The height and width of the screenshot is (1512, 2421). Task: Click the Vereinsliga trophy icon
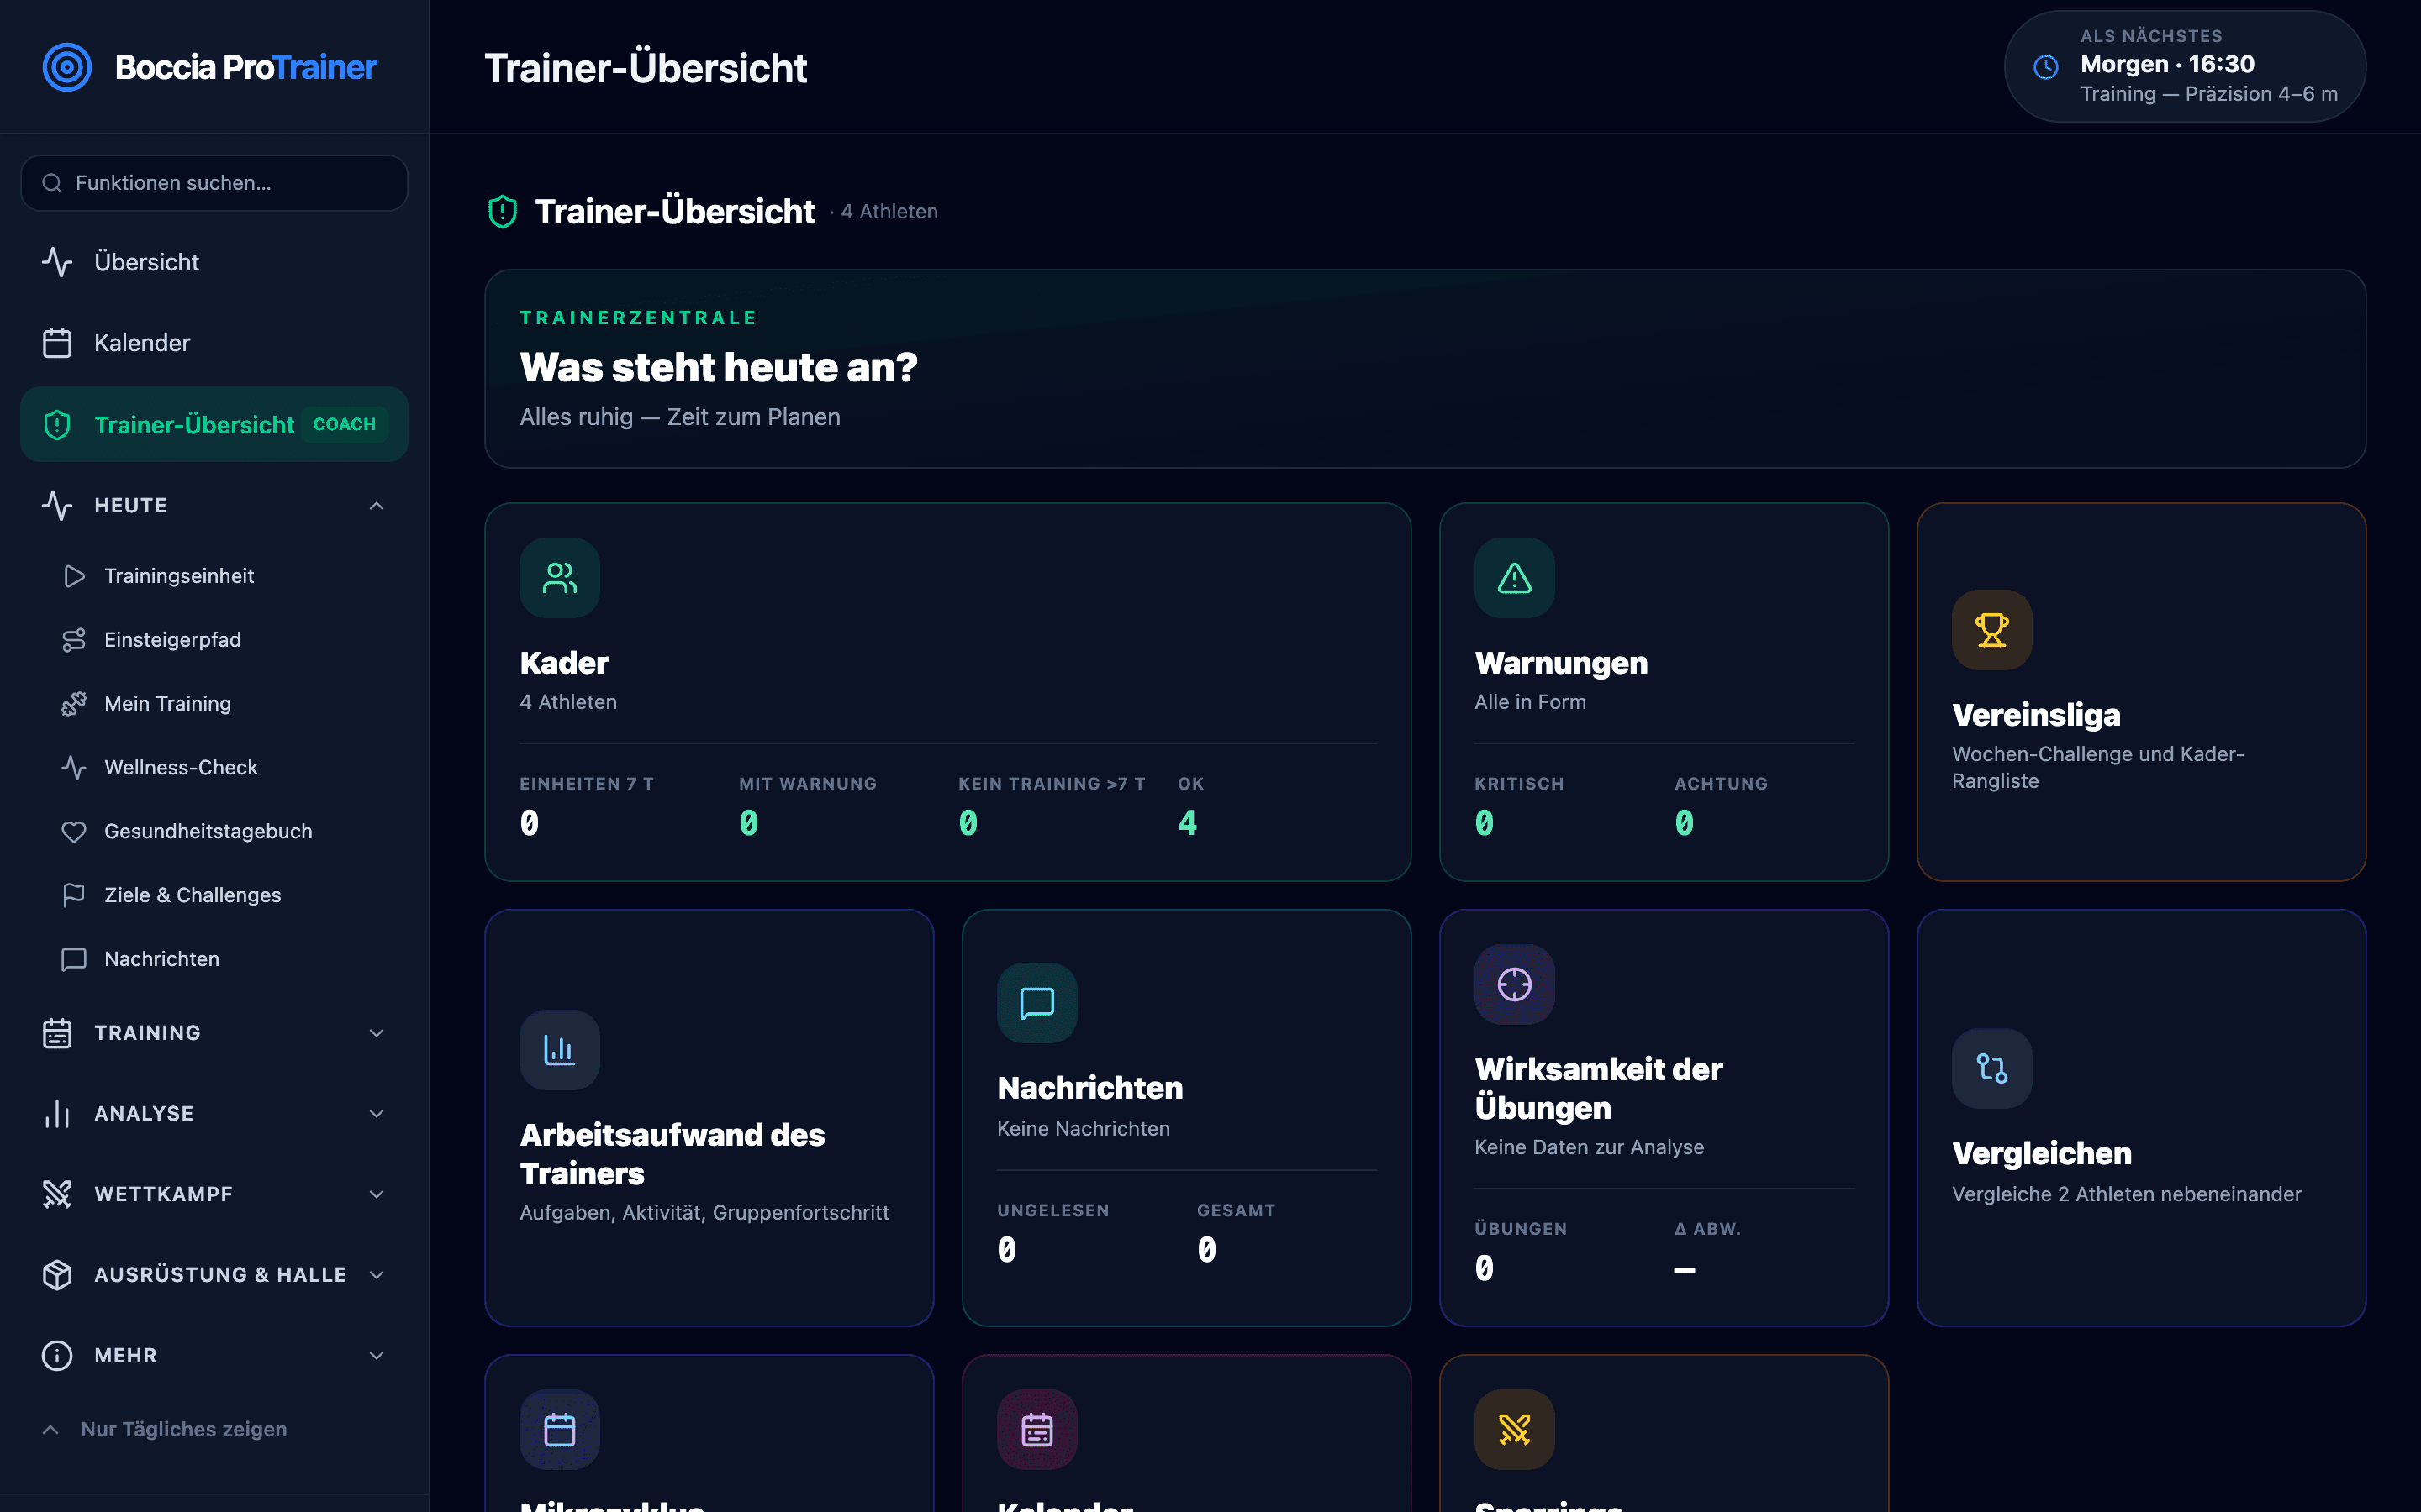[x=1991, y=630]
